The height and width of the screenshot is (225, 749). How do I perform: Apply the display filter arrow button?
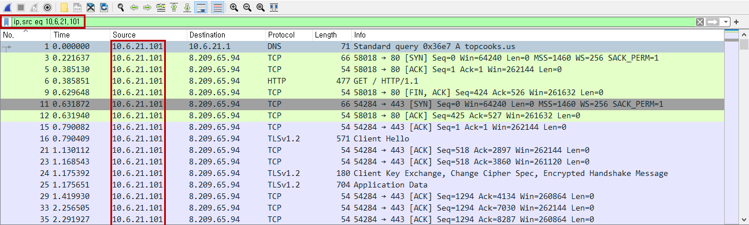coord(713,22)
